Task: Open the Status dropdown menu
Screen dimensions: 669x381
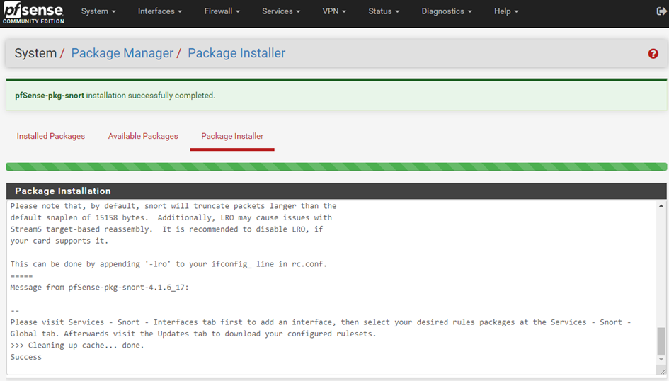Action: point(384,11)
